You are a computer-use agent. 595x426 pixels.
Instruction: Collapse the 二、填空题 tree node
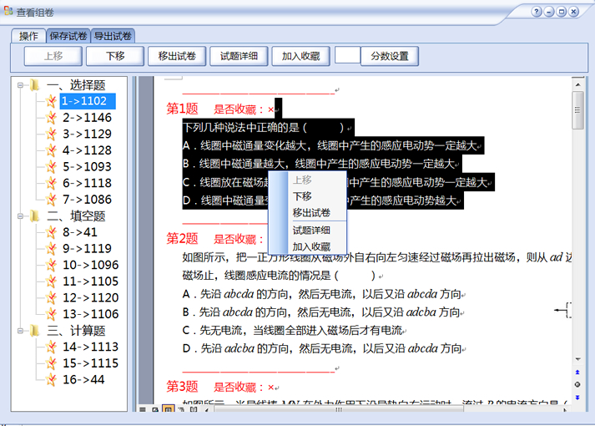pyautogui.click(x=21, y=216)
